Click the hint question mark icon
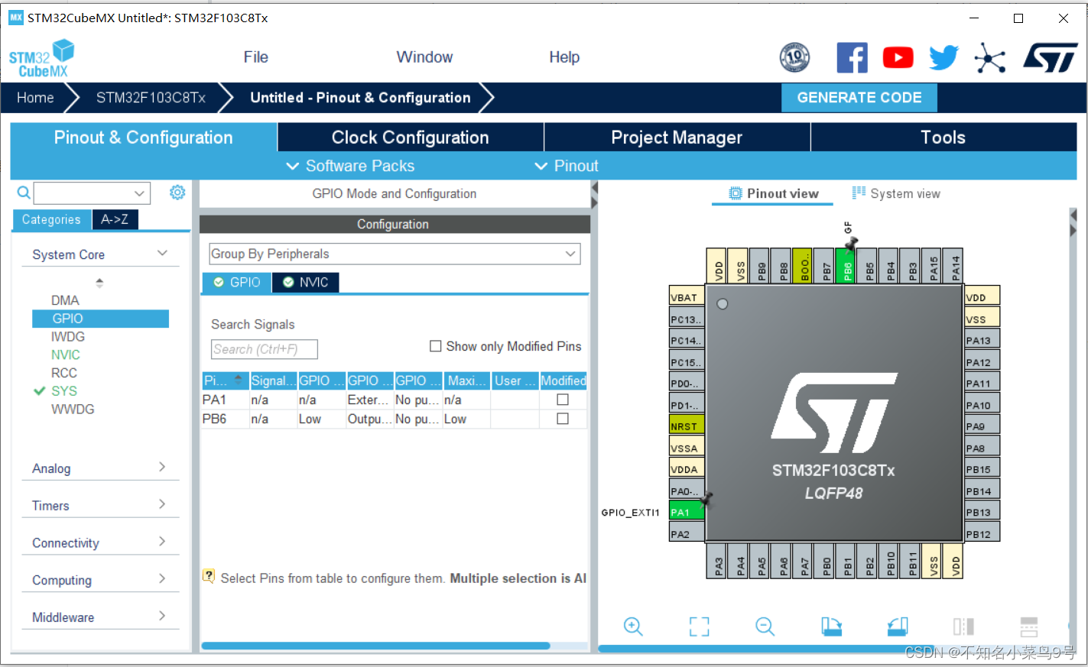Screen dimensions: 1088x667 coord(209,576)
